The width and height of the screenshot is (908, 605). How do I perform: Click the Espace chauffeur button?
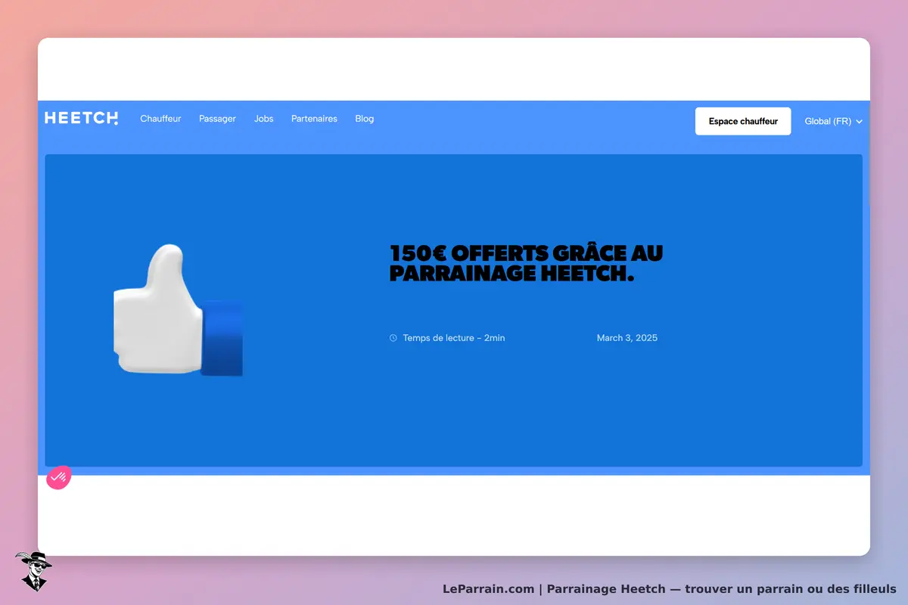click(x=743, y=121)
